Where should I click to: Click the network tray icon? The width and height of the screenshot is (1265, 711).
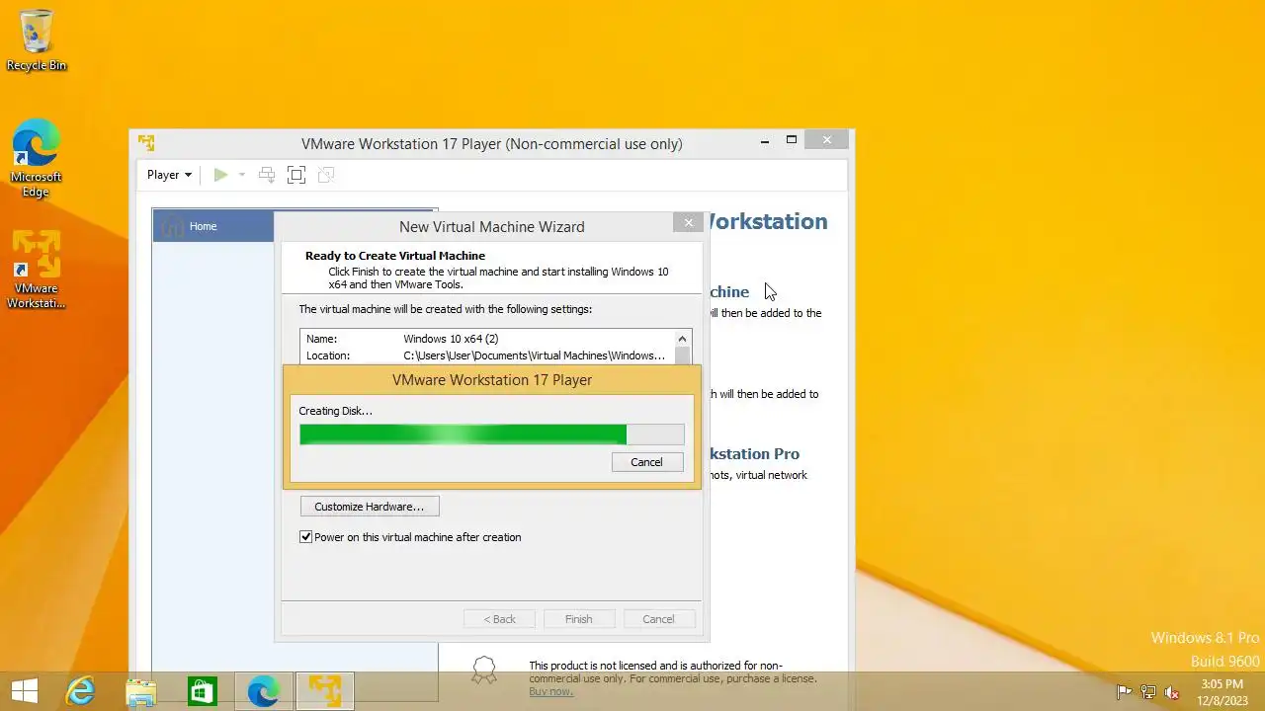click(x=1148, y=692)
